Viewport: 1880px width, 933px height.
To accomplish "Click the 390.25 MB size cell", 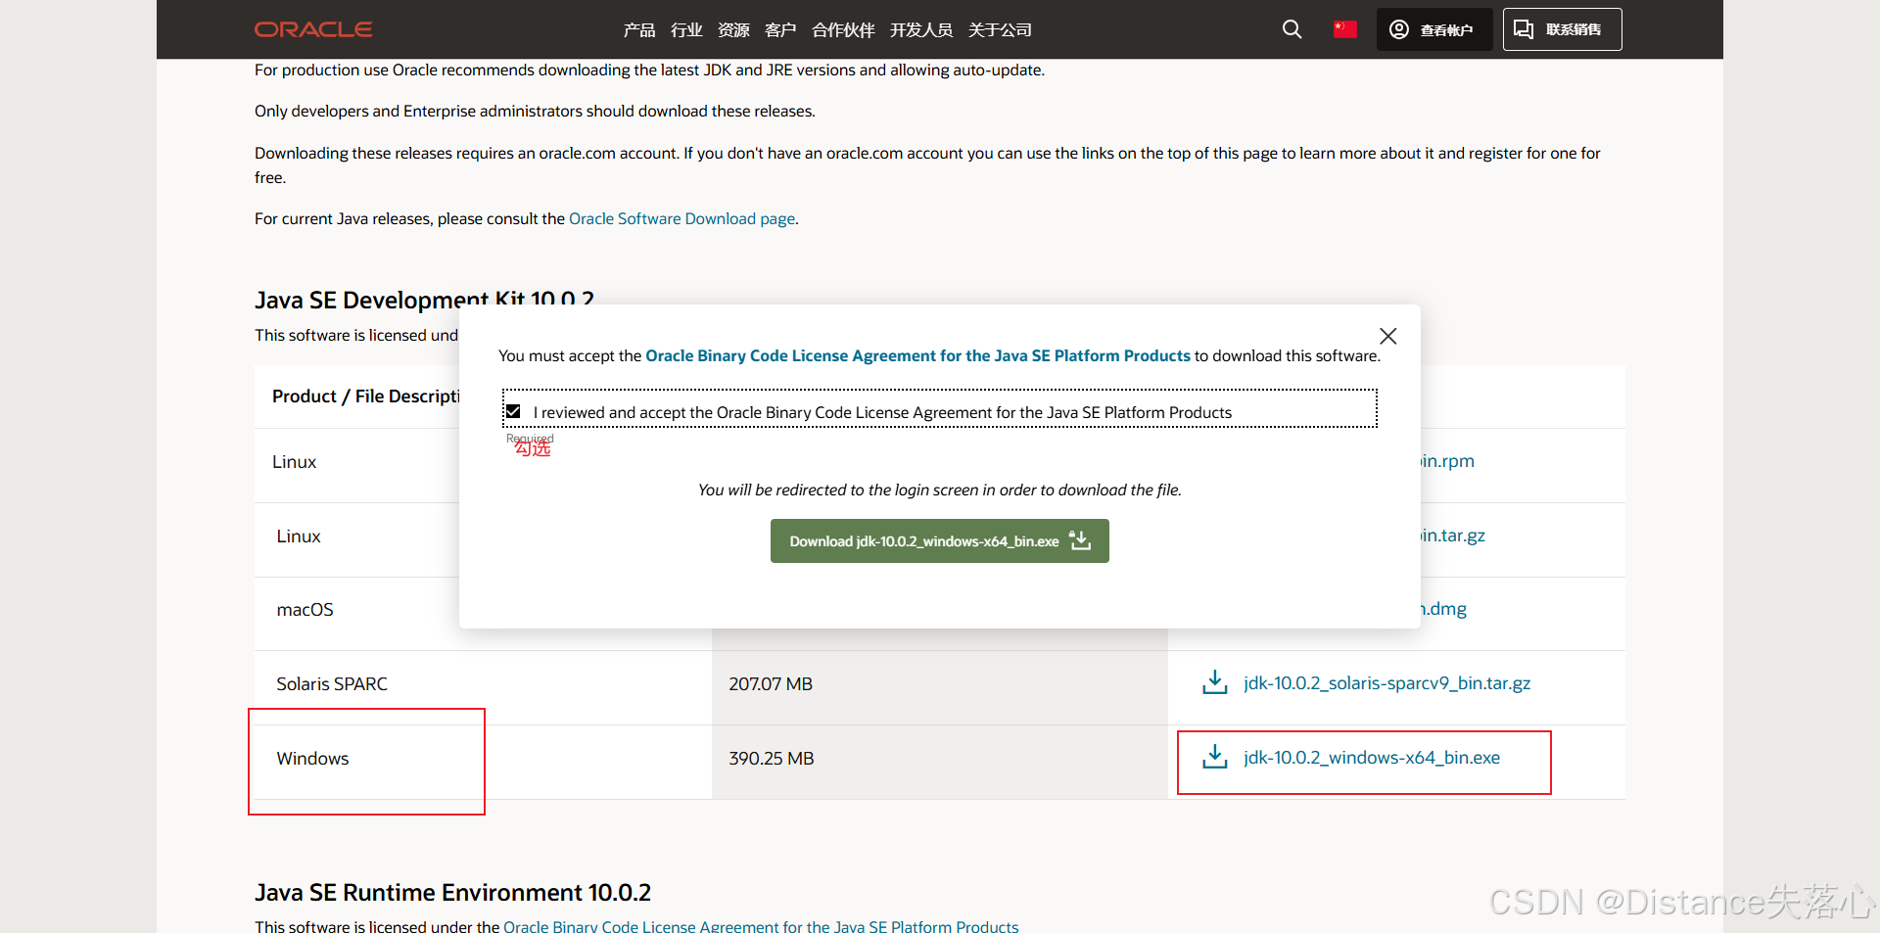I will coord(772,759).
